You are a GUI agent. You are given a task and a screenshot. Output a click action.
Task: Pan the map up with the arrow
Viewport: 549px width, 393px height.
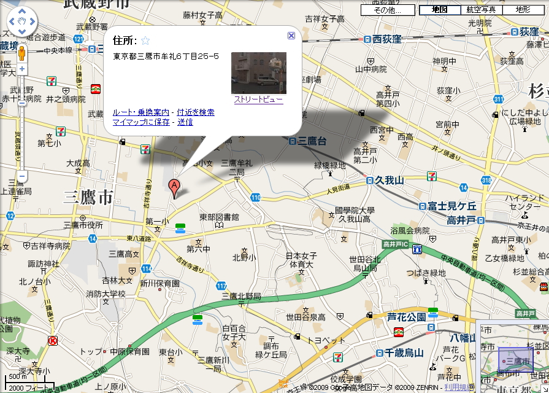(22, 12)
